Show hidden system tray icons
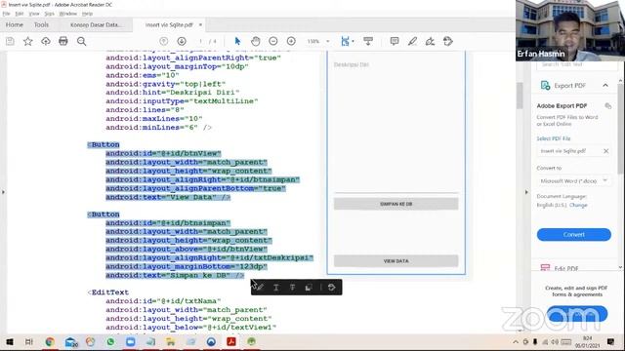The height and width of the screenshot is (351, 625). [516, 342]
